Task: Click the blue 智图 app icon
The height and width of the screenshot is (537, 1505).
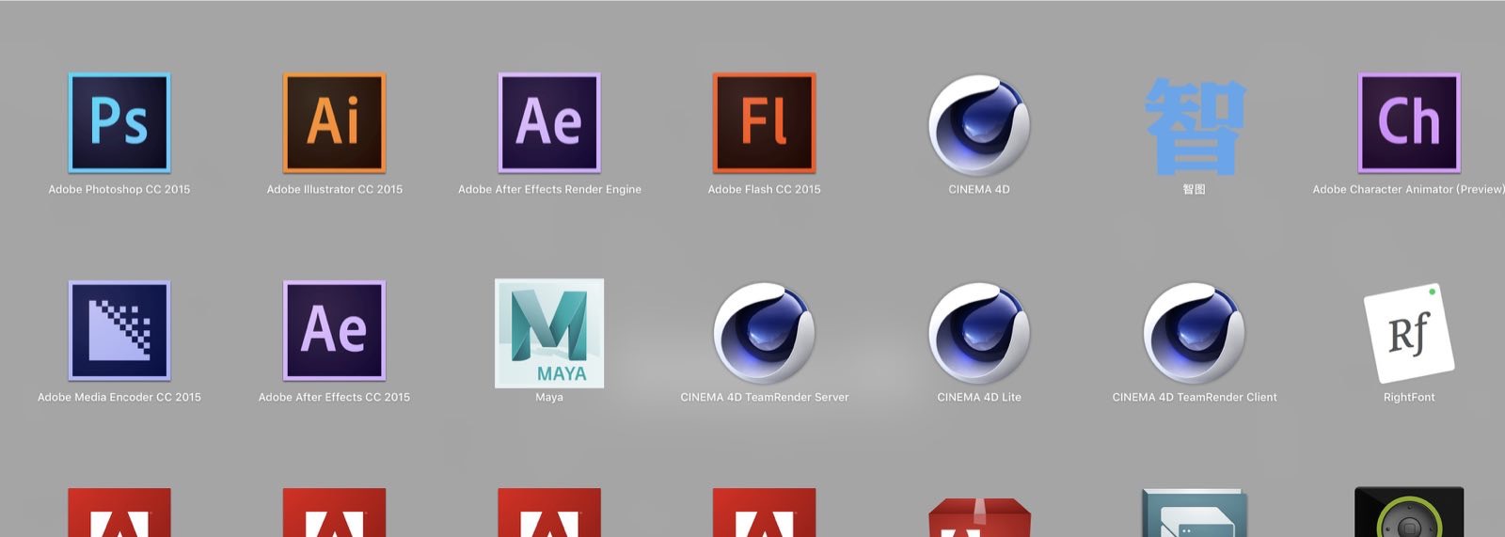Action: click(x=1194, y=126)
